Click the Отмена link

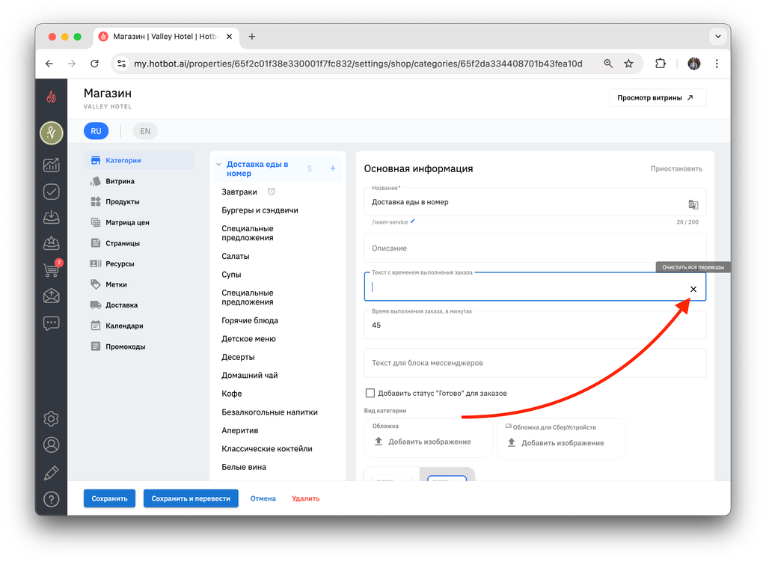pos(263,498)
